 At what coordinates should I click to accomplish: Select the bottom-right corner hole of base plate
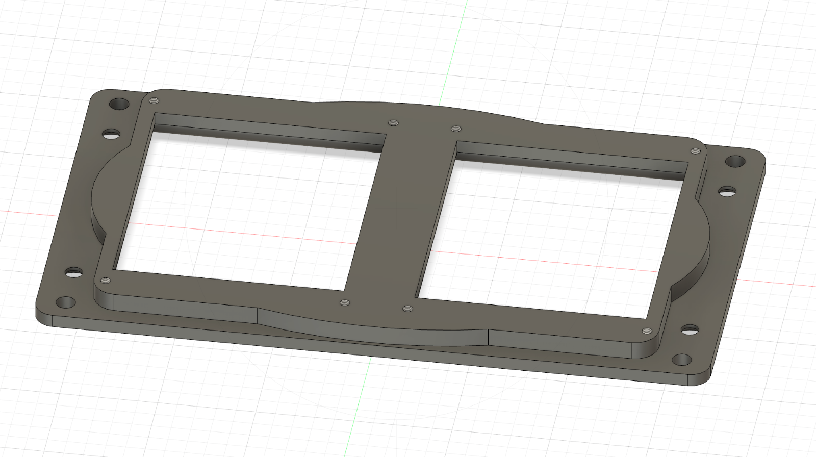tap(682, 360)
